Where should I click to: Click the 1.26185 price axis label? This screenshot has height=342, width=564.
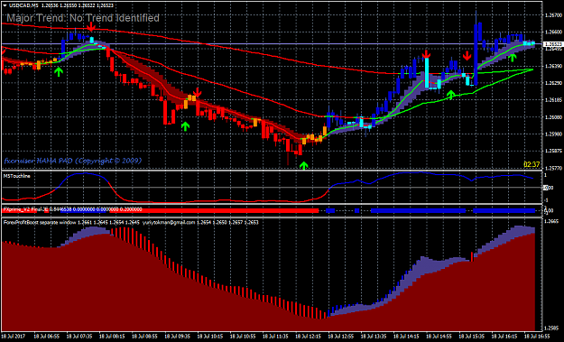553,100
